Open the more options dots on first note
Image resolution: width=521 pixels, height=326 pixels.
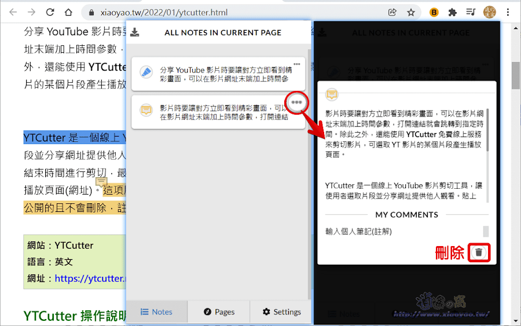point(297,64)
